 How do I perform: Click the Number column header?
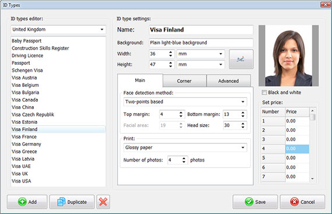tap(273, 111)
